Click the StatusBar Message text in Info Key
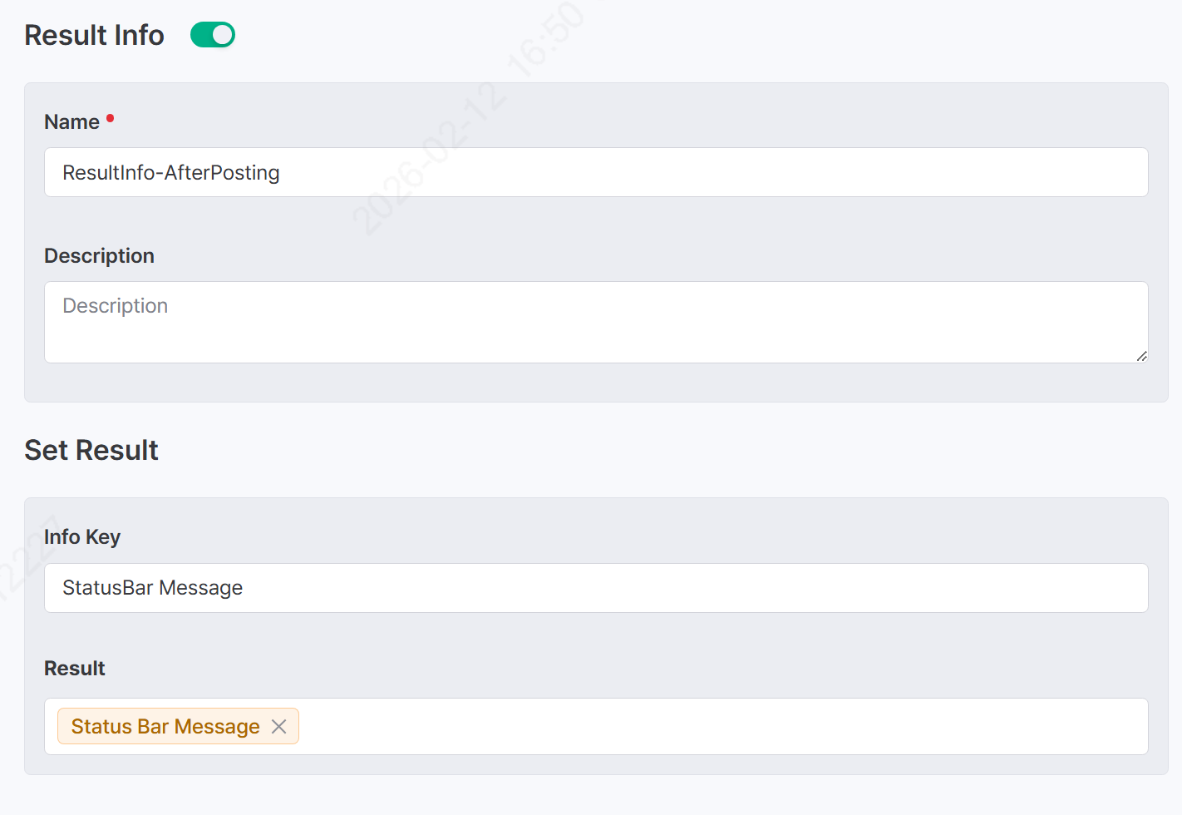The width and height of the screenshot is (1182, 815). click(x=152, y=588)
